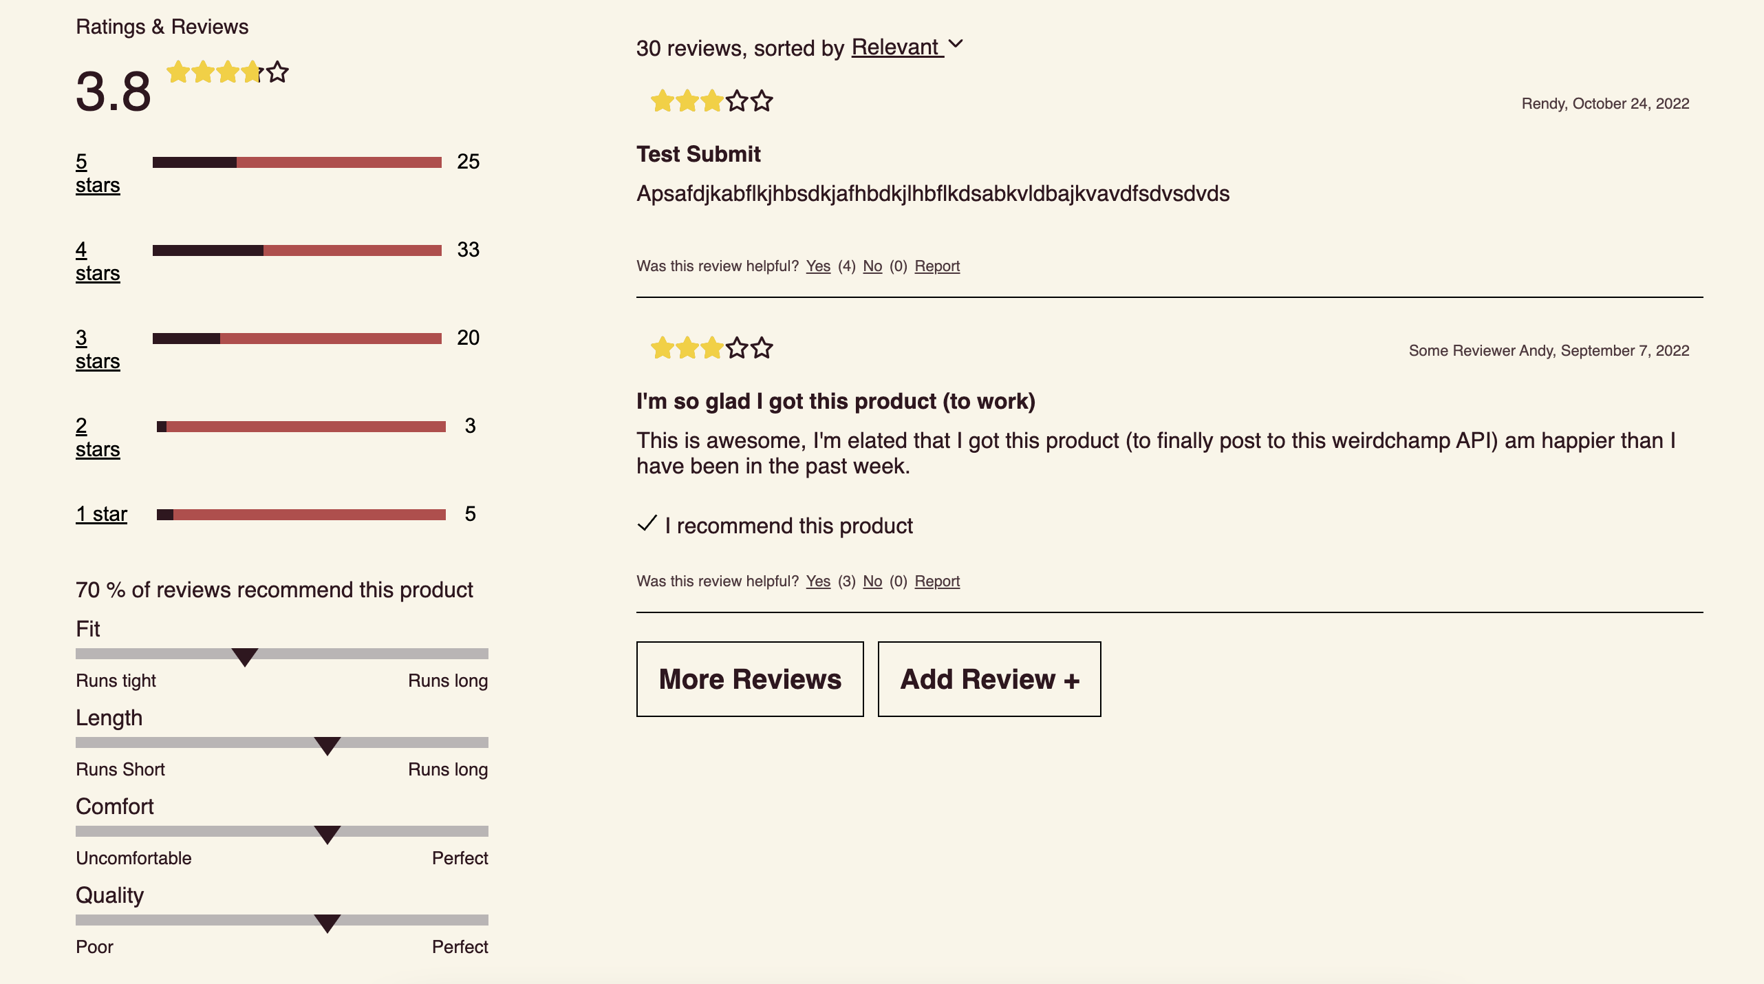Filter reviews by 2 stars
Image resolution: width=1764 pixels, height=984 pixels.
pos(97,438)
